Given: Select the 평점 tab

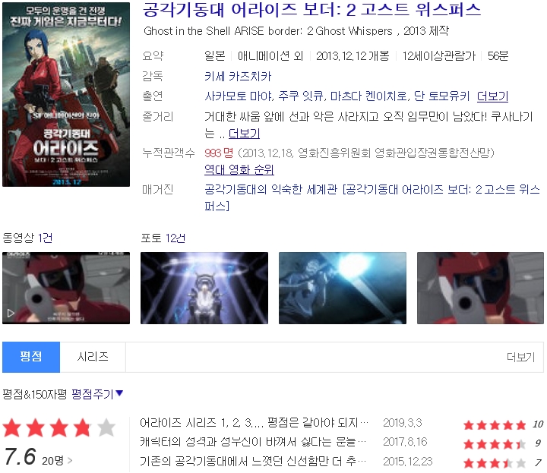Looking at the screenshot, I should coord(31,357).
